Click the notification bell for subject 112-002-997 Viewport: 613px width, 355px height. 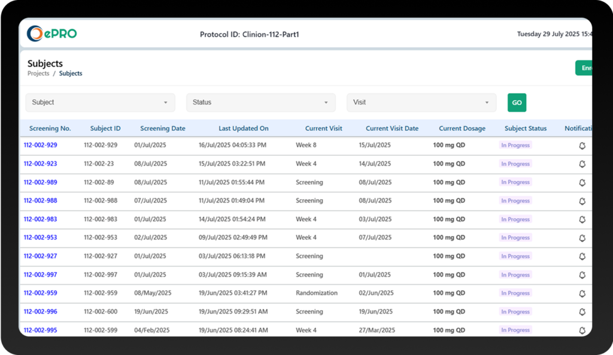582,274
